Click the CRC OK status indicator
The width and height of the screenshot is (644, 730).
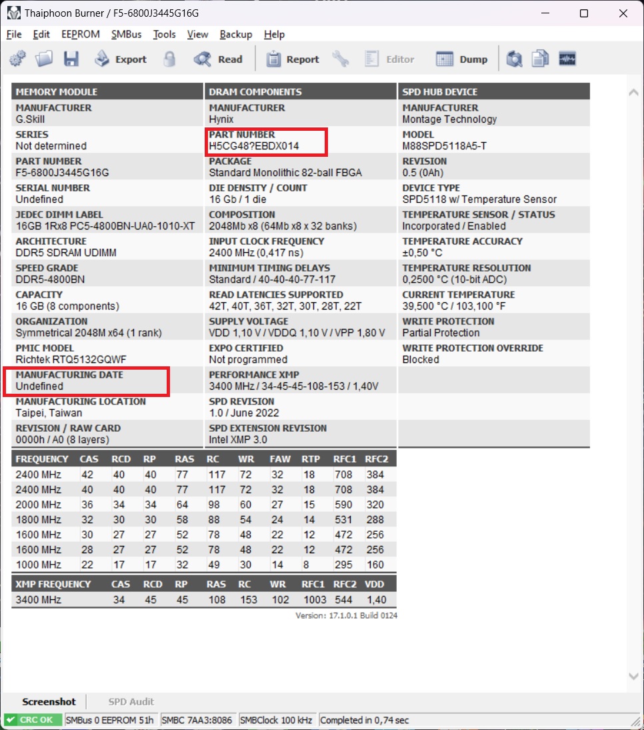pos(33,720)
